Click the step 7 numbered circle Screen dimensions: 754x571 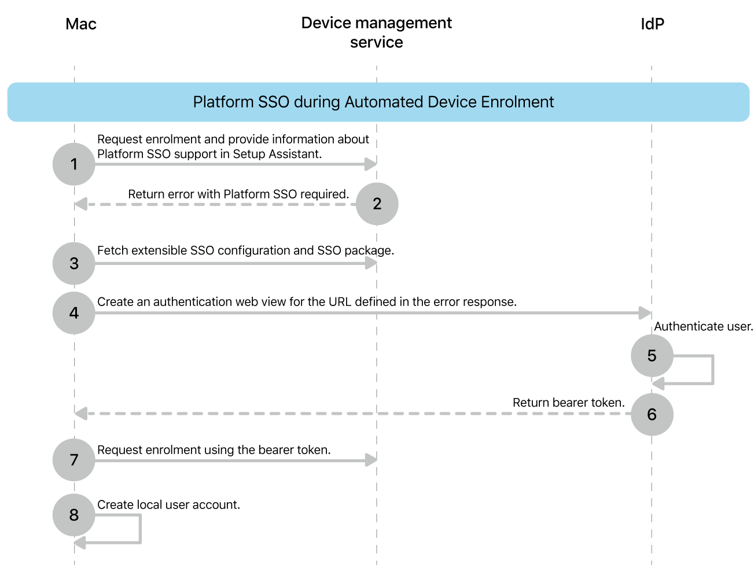click(74, 460)
